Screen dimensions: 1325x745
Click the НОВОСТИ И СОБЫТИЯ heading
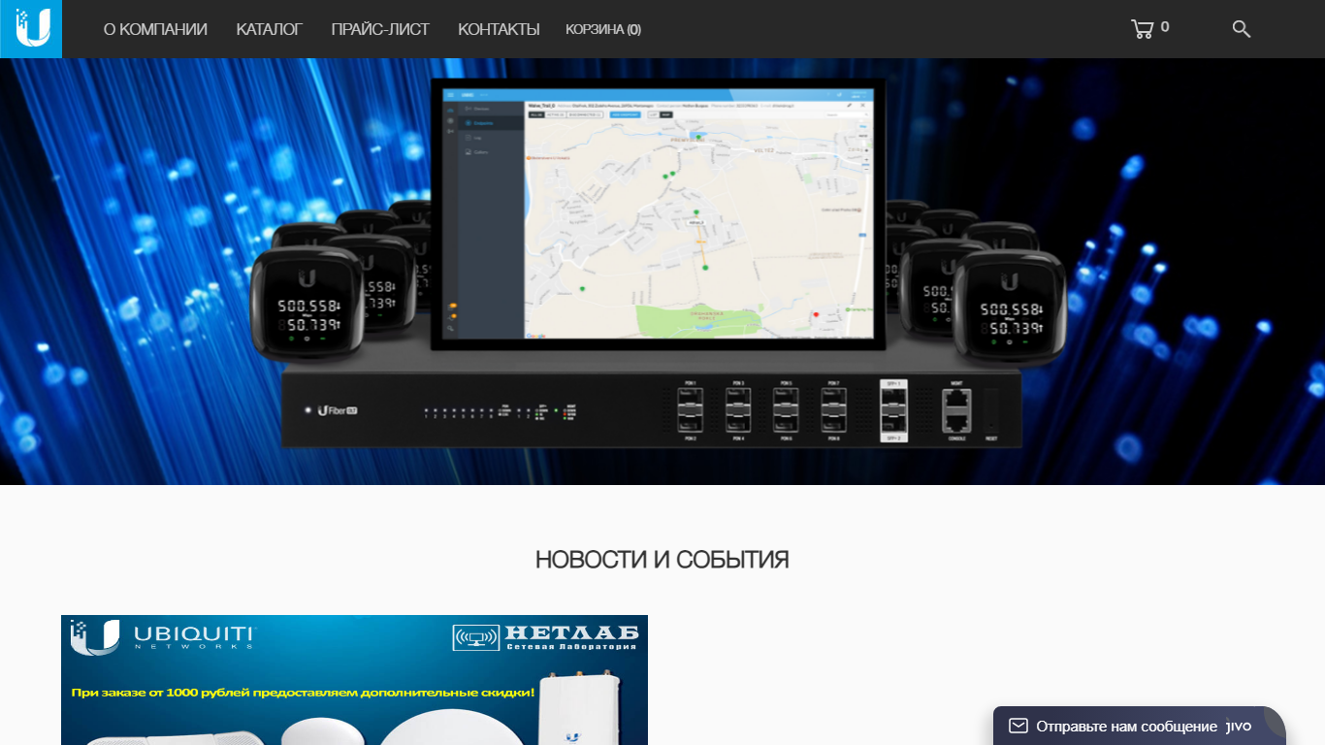click(662, 560)
